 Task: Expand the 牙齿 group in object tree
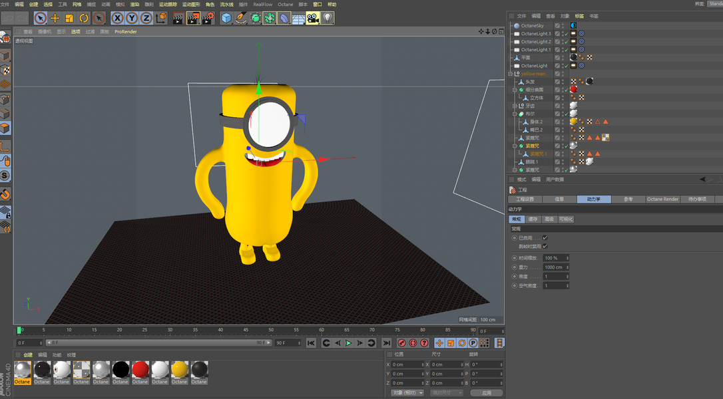[x=515, y=106]
